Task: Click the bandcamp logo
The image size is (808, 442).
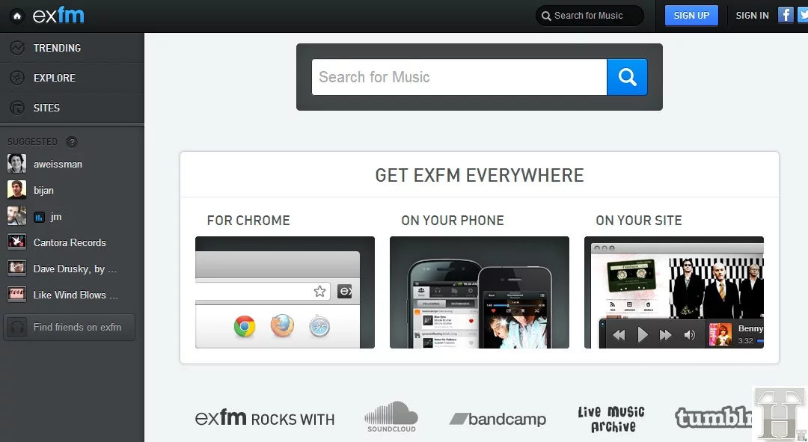Action: click(x=498, y=419)
